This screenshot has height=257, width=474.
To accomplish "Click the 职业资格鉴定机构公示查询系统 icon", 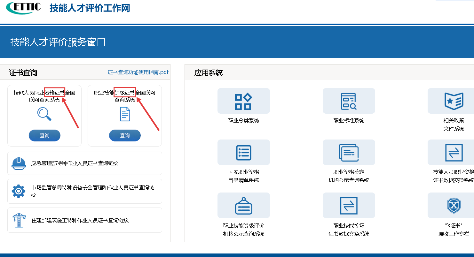I will pyautogui.click(x=349, y=153).
